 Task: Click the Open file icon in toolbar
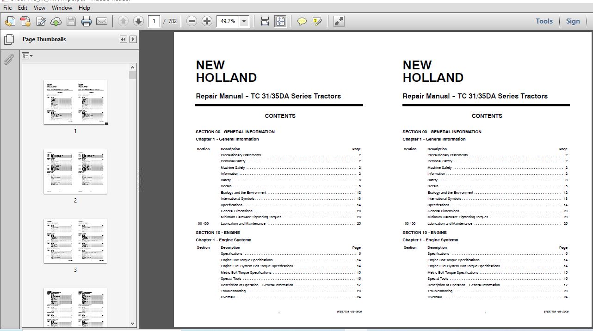click(10, 21)
